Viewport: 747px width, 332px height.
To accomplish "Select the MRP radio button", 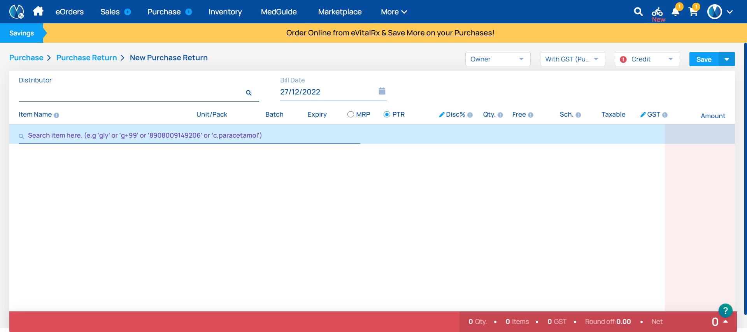I will [351, 114].
